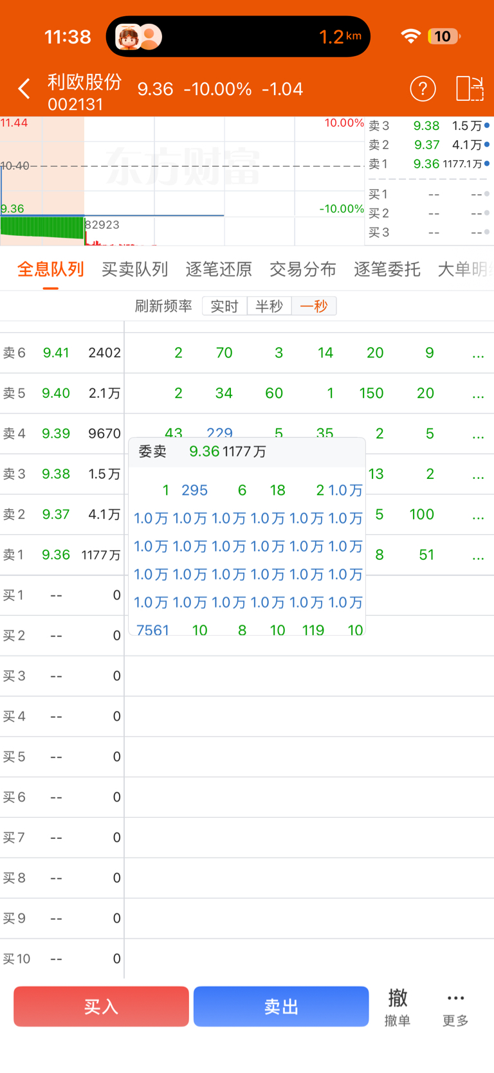
Task: Tap the Dynamic Island avatar icons
Action: 138,37
